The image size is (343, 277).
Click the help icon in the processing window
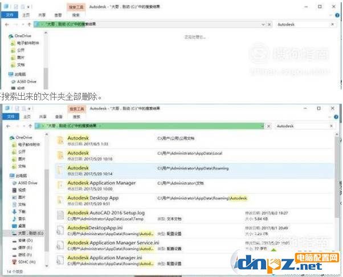(337, 15)
